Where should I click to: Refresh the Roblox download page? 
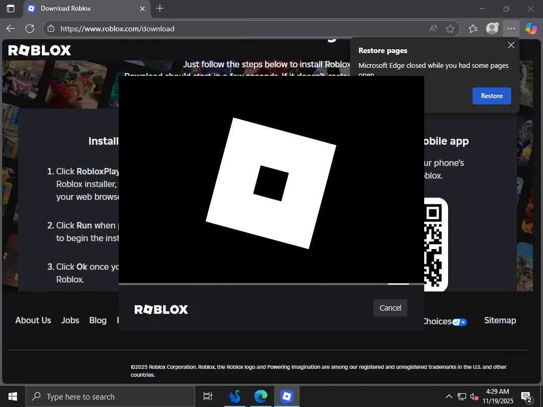[x=30, y=29]
